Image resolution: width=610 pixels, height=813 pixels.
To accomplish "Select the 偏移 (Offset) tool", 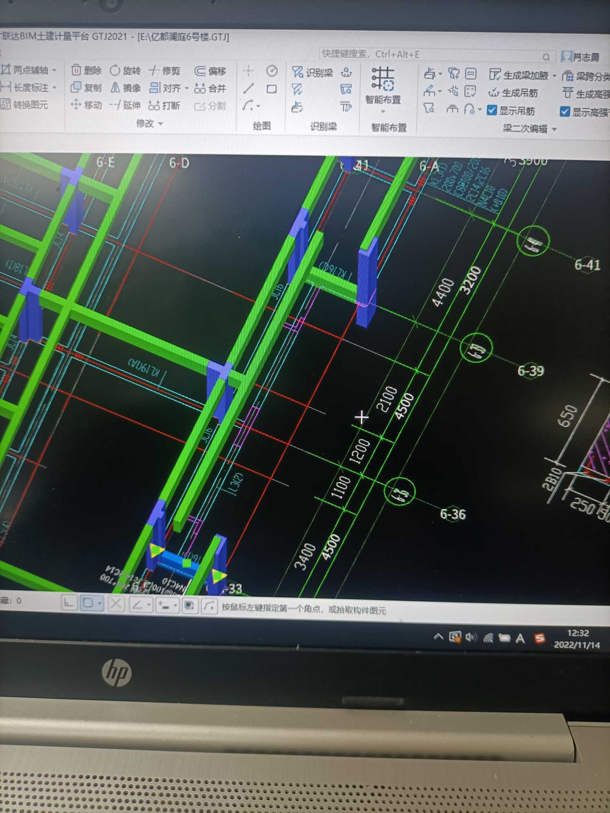I will [210, 72].
